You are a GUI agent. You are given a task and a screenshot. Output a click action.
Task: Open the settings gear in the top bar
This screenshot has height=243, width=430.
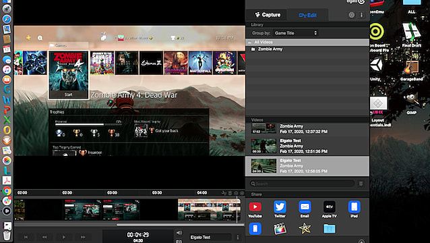click(x=352, y=15)
